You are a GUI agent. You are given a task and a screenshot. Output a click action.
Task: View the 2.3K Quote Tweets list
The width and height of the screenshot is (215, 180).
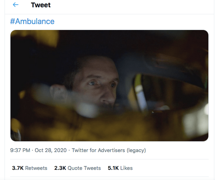77,168
